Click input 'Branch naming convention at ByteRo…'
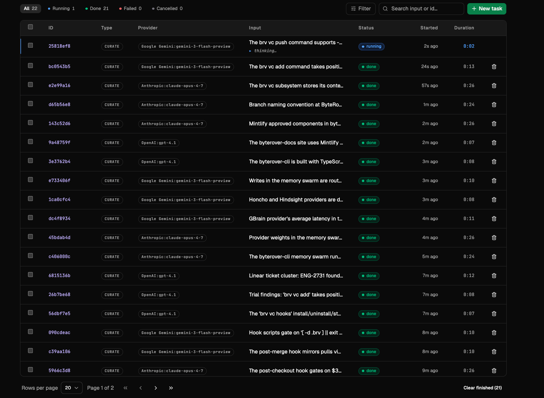The image size is (544, 398). pyautogui.click(x=296, y=105)
